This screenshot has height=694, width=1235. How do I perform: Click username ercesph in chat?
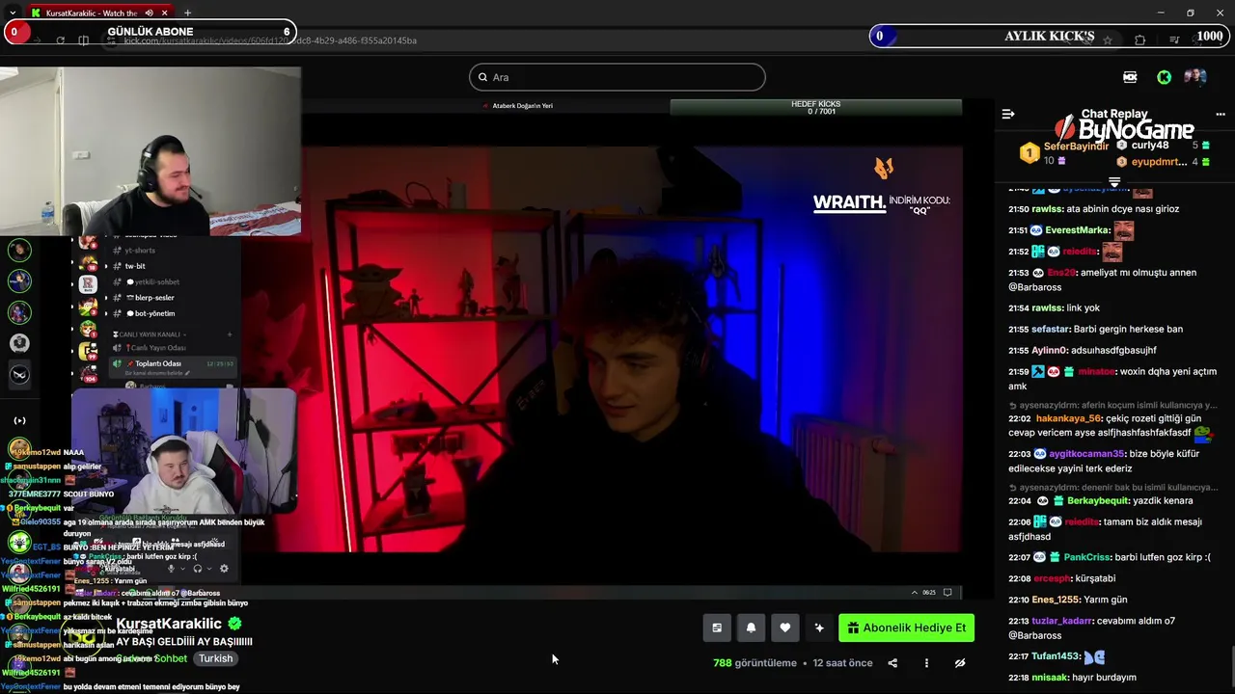click(x=1052, y=578)
